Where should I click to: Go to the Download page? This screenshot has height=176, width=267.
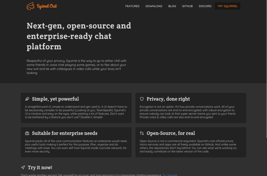coord(154,6)
